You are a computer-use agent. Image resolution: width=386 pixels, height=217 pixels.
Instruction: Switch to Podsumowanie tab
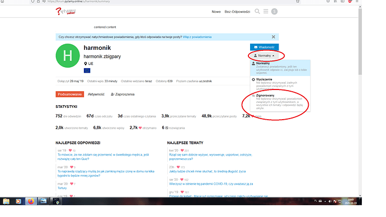pos(70,94)
